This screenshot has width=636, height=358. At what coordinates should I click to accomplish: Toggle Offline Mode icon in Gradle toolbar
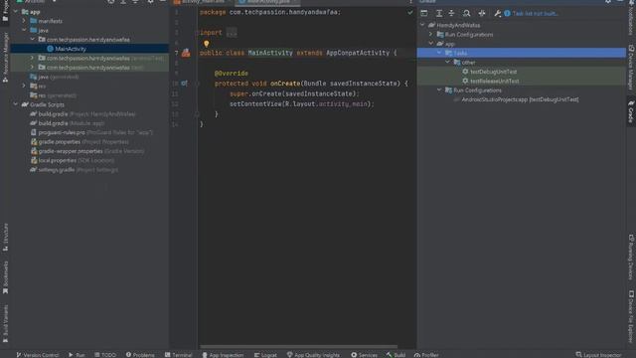[x=481, y=13]
